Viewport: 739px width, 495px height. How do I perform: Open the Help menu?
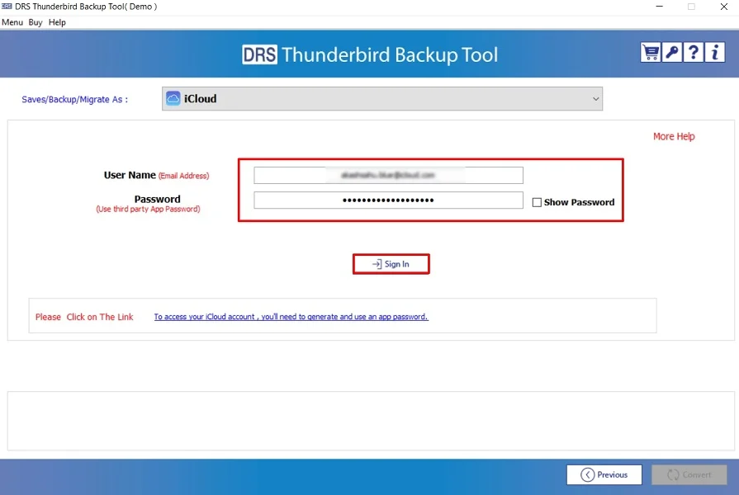click(x=56, y=22)
